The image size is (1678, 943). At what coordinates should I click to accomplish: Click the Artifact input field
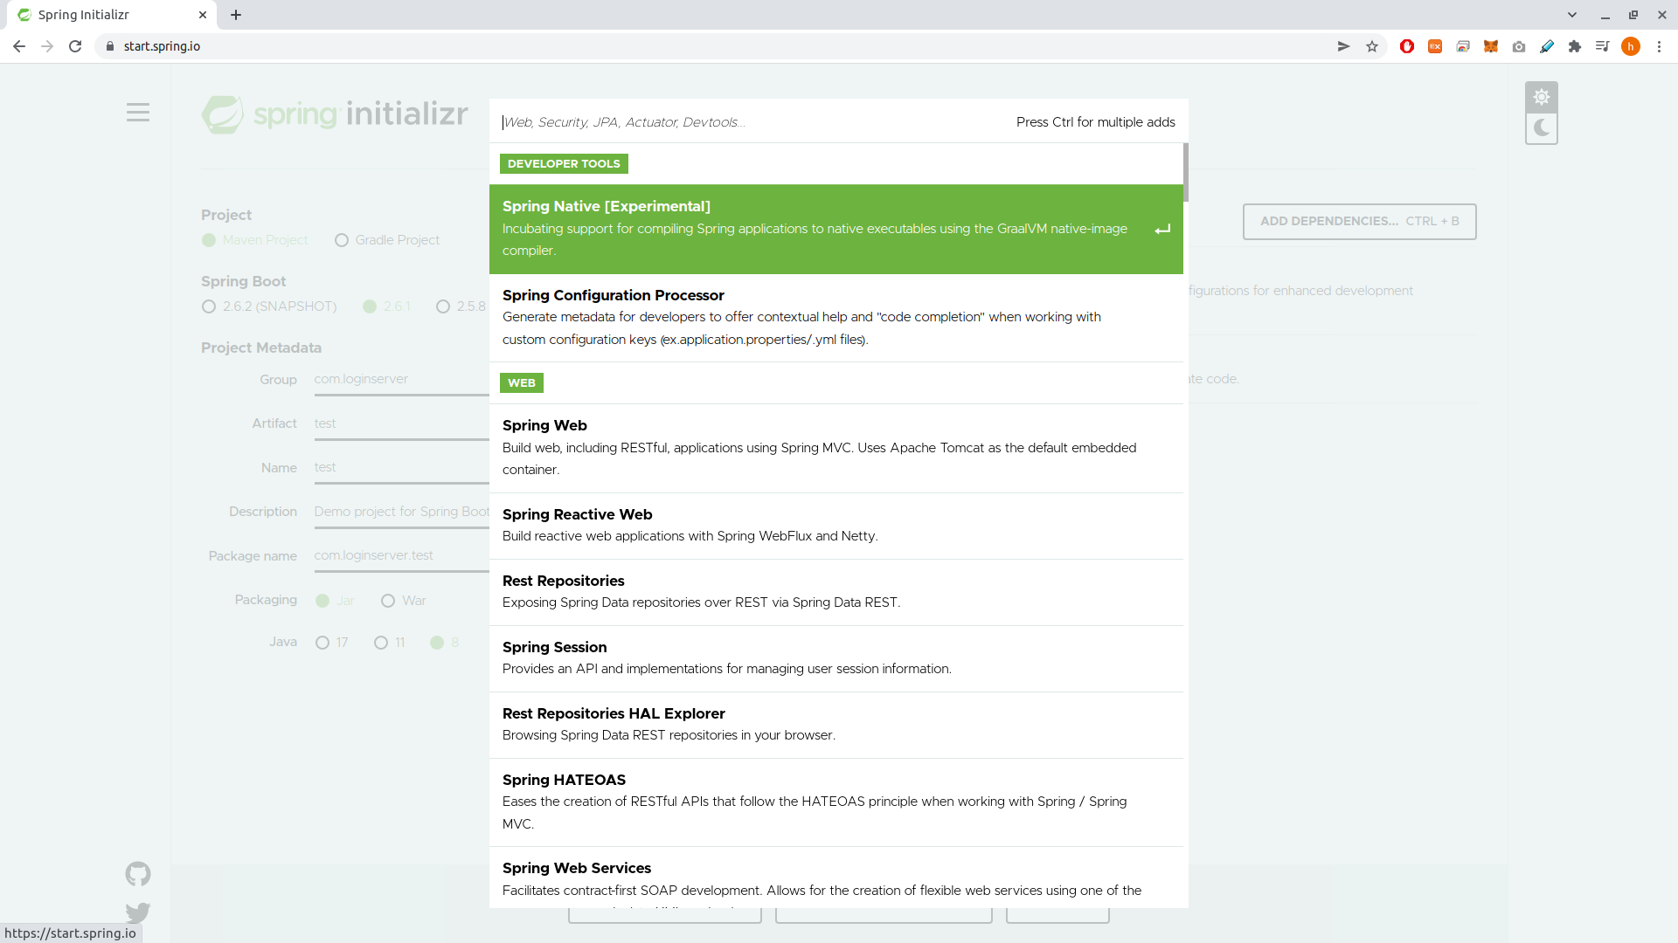click(402, 424)
